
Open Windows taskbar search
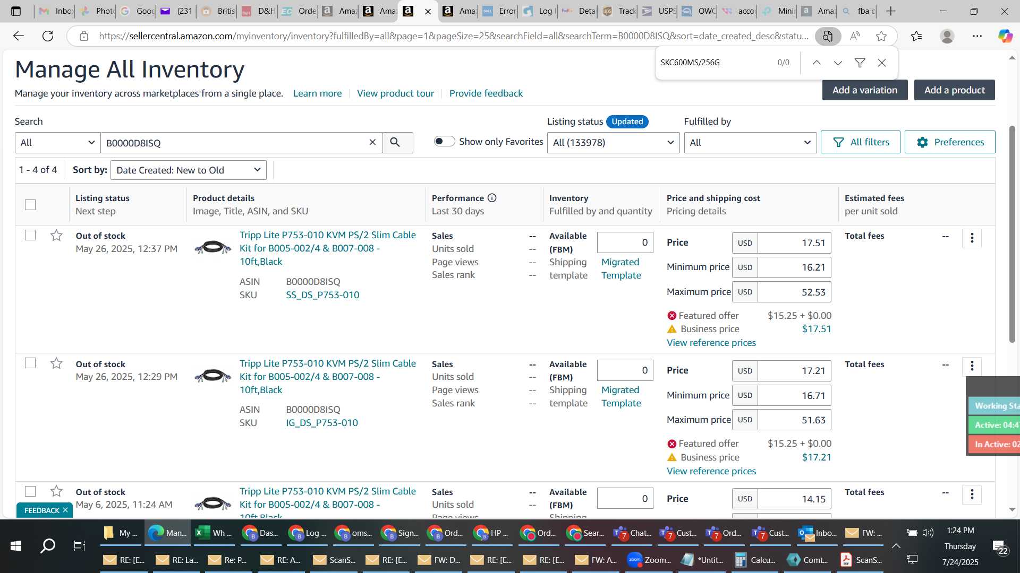click(48, 546)
